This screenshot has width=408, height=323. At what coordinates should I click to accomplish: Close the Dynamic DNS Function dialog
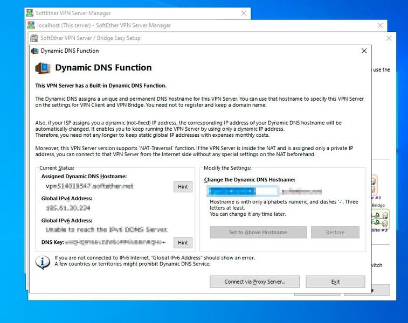coord(364,51)
